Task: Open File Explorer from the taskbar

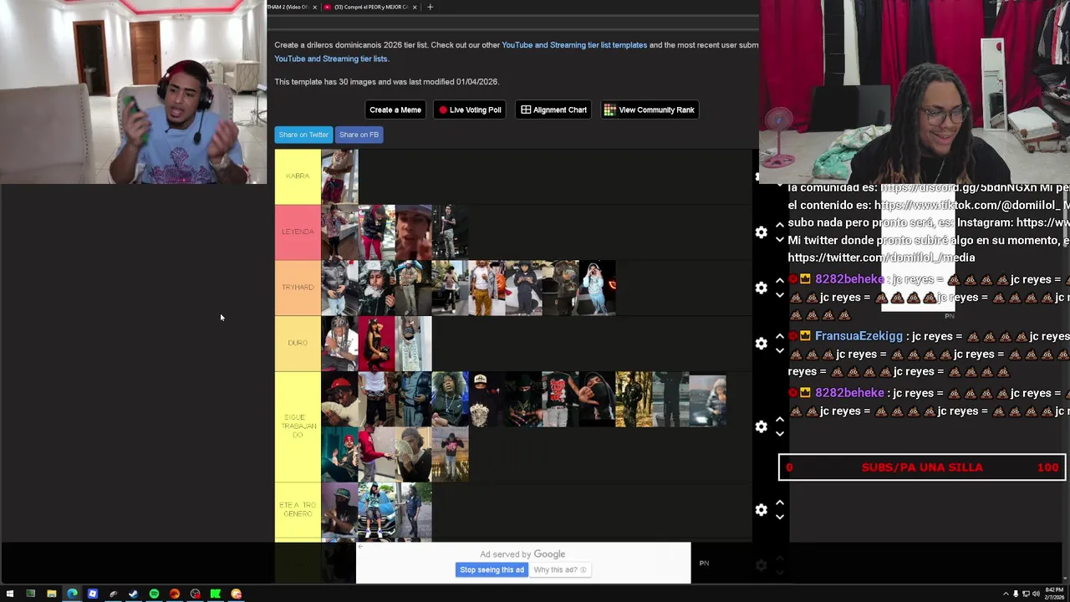Action: tap(51, 594)
